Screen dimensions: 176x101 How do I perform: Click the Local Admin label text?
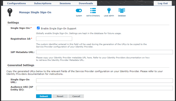109,16
